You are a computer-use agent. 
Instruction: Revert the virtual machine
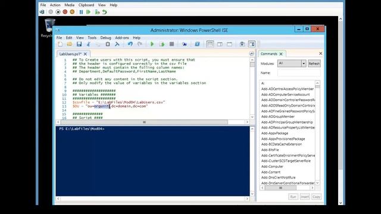pos(105,12)
